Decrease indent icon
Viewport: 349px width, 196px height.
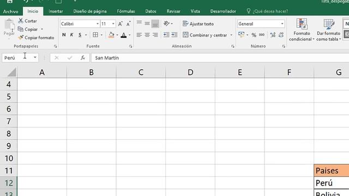pyautogui.click(x=166, y=35)
